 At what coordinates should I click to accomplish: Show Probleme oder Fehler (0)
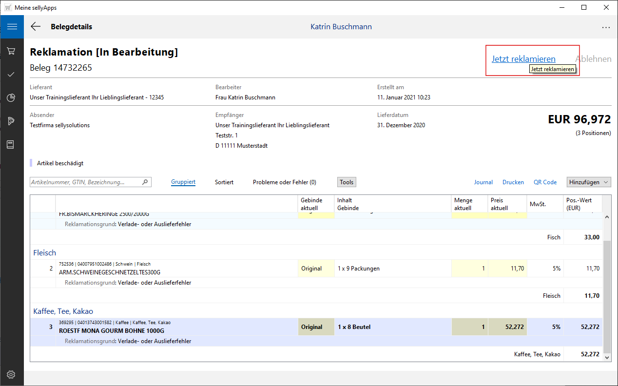[x=284, y=182]
